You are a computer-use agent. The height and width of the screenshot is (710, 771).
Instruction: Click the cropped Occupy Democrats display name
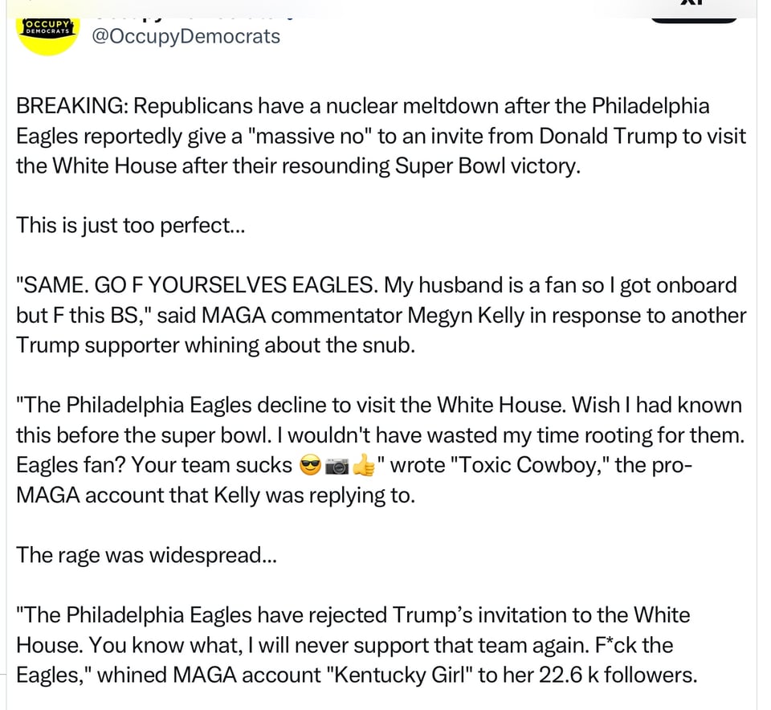click(x=193, y=18)
